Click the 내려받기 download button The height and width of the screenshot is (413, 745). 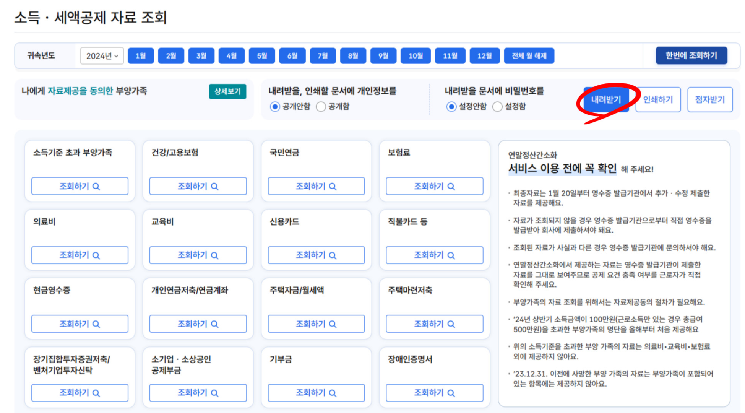tap(606, 100)
